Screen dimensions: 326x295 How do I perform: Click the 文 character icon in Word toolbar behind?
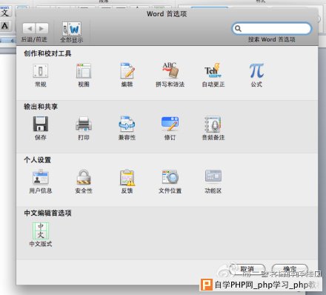click(5, 13)
